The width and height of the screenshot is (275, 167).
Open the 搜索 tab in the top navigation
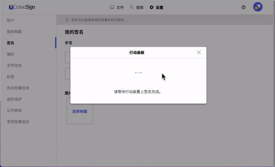pyautogui.click(x=137, y=7)
